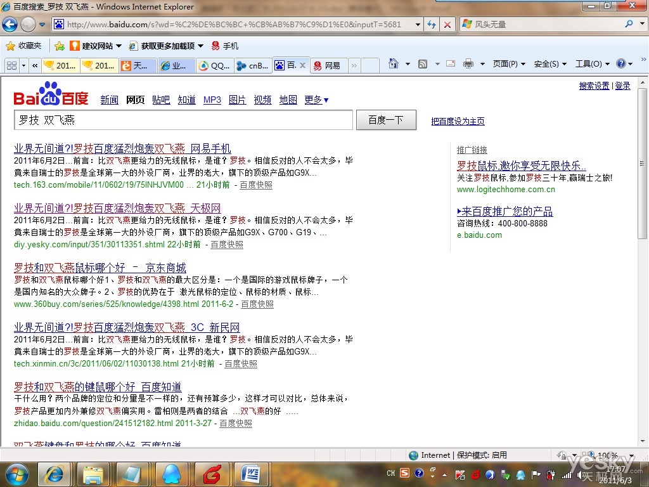Image resolution: width=649 pixels, height=487 pixels.
Task: Click the Sogou input method tray icon
Action: pos(404,473)
